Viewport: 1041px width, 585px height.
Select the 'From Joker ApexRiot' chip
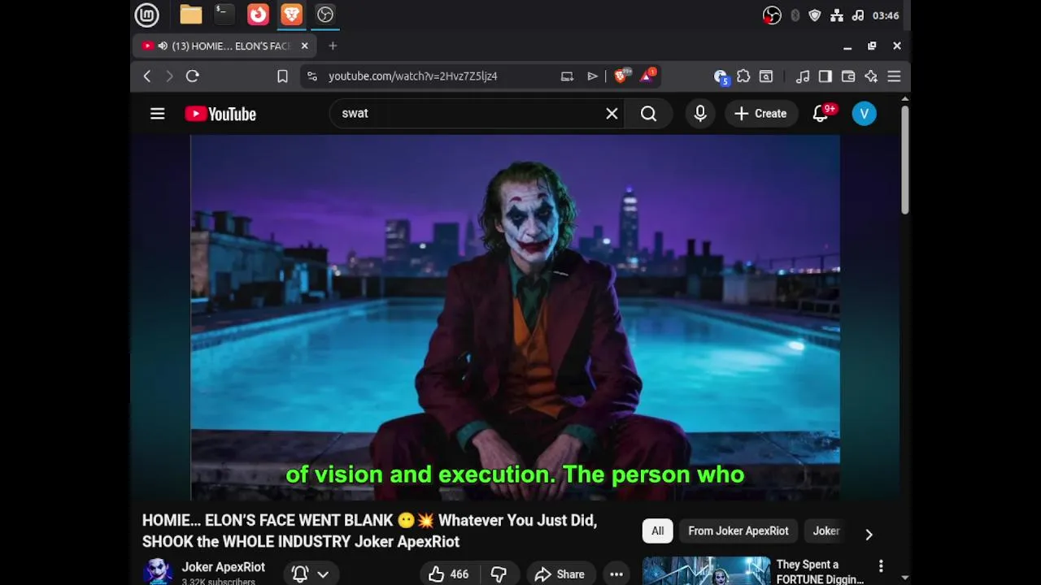pyautogui.click(x=738, y=531)
